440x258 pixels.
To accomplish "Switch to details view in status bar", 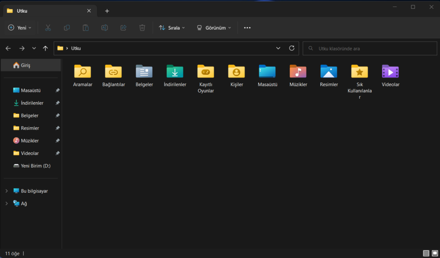I will [426, 253].
